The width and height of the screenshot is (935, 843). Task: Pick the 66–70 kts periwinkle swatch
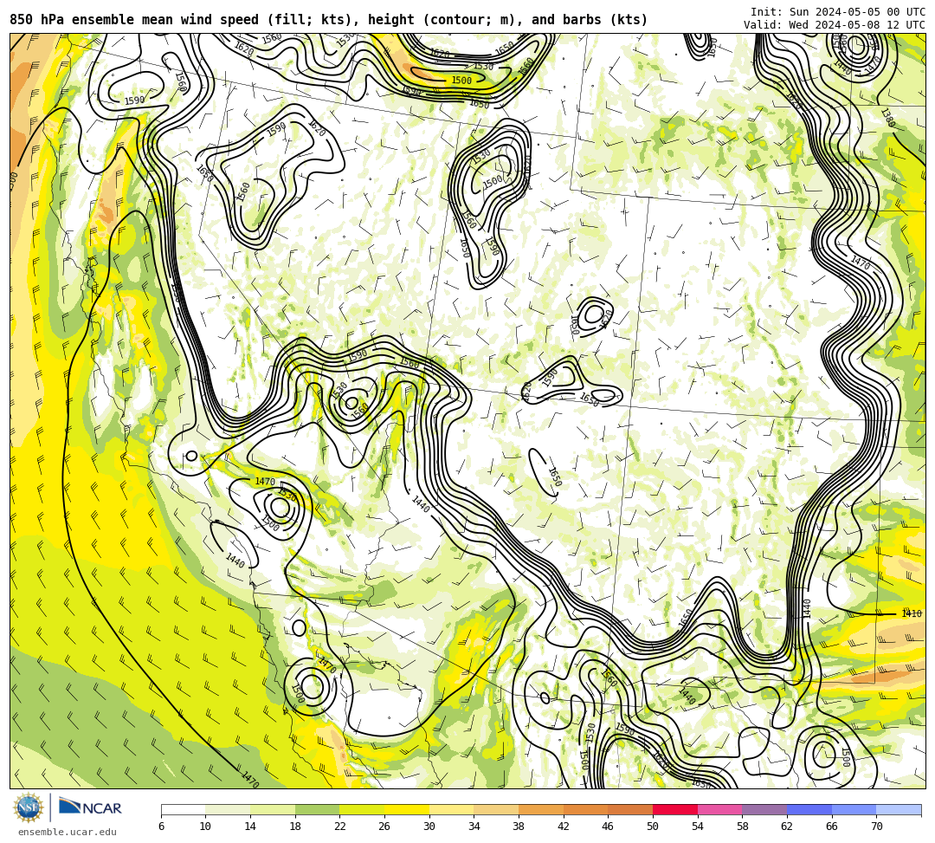(854, 809)
